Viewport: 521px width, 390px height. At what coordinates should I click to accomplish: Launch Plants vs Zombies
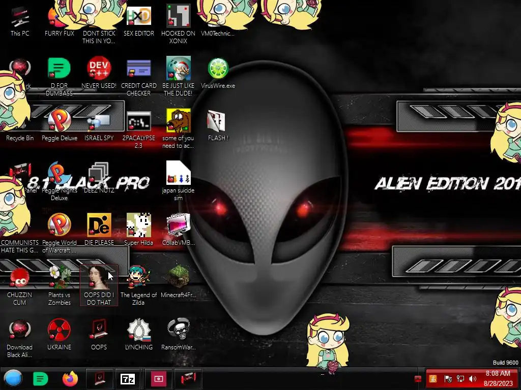[x=60, y=286]
